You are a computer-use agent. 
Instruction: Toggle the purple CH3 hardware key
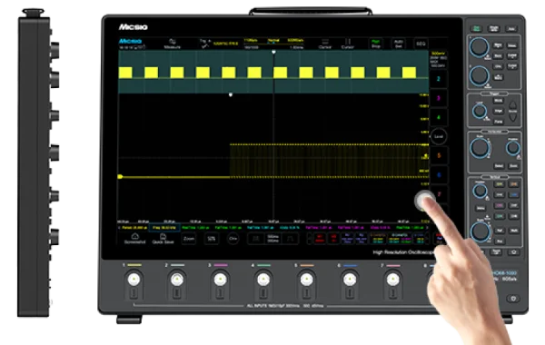click(x=499, y=206)
